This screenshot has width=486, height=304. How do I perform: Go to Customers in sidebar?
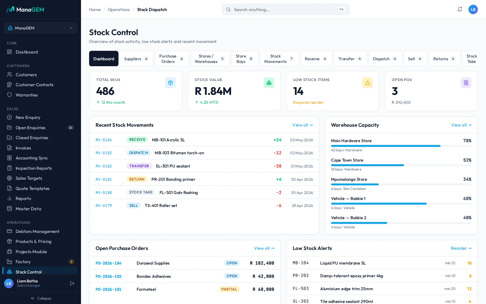click(40, 75)
